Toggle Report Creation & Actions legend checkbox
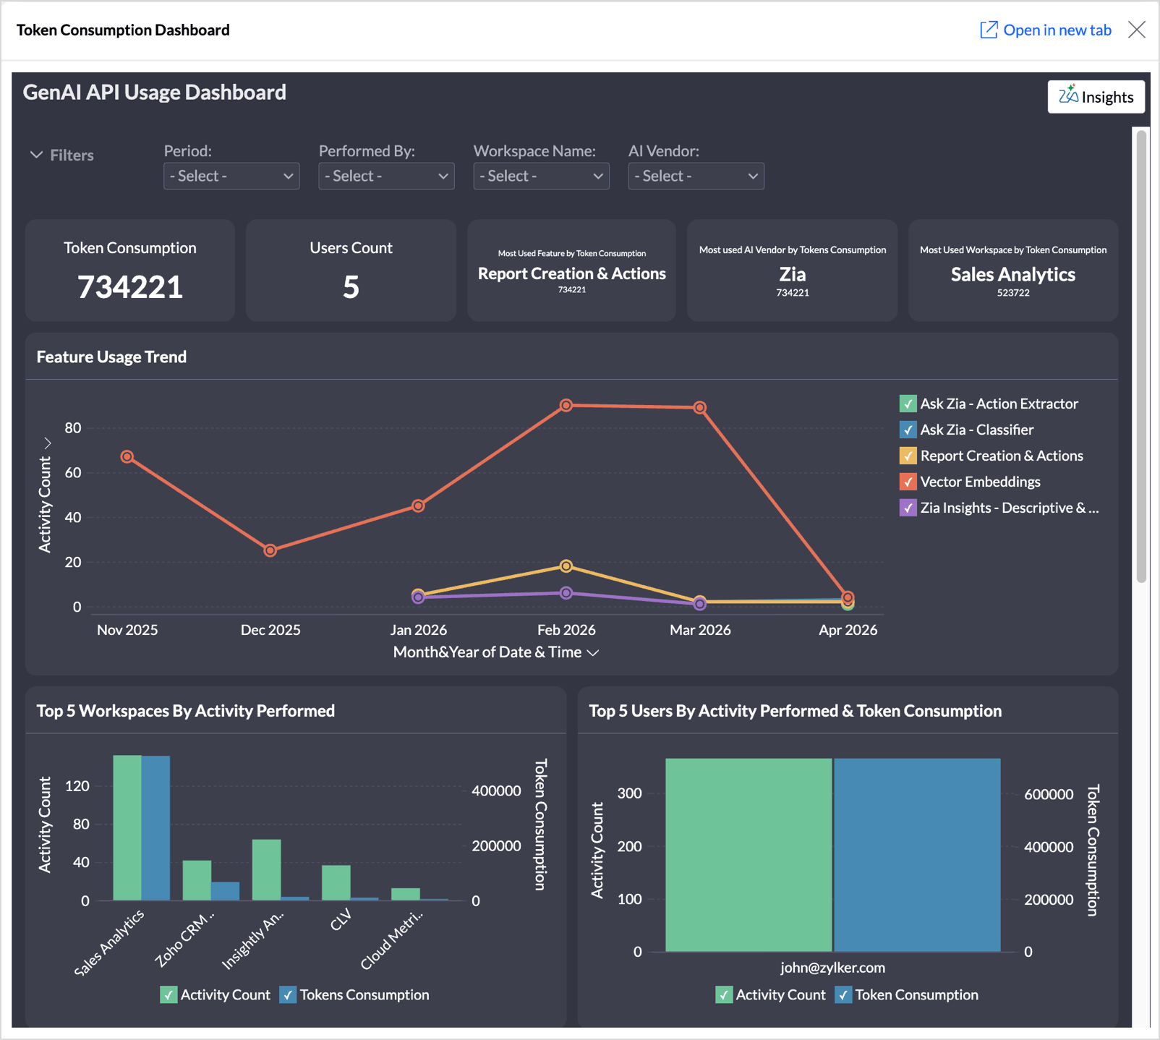This screenshot has height=1040, width=1160. coord(908,456)
